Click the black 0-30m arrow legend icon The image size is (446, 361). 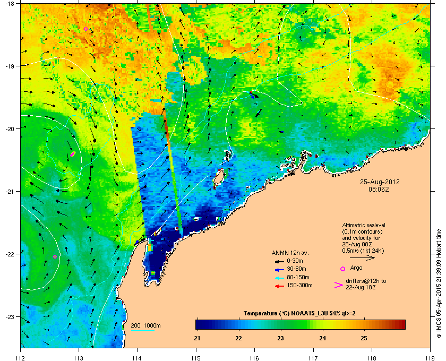point(279,262)
